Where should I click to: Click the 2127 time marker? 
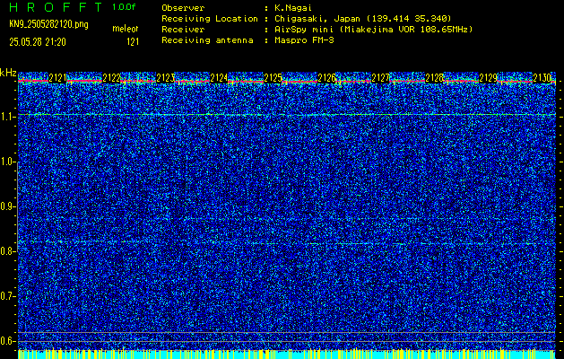[380, 78]
